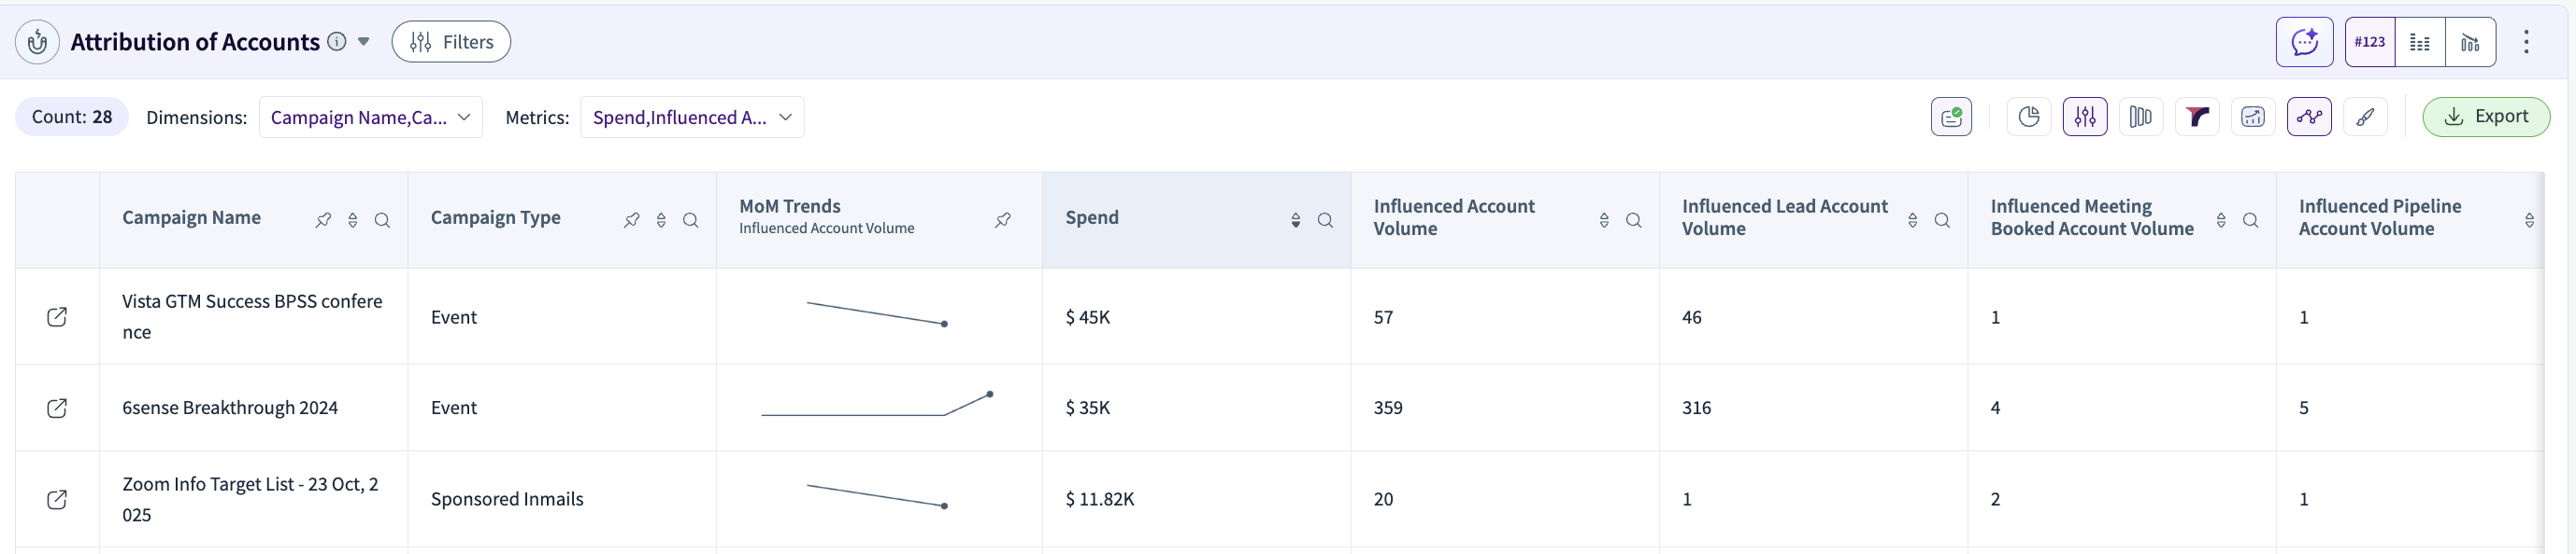
Task: Open external link for 6sense Breakthrough 2024
Action: pos(57,409)
